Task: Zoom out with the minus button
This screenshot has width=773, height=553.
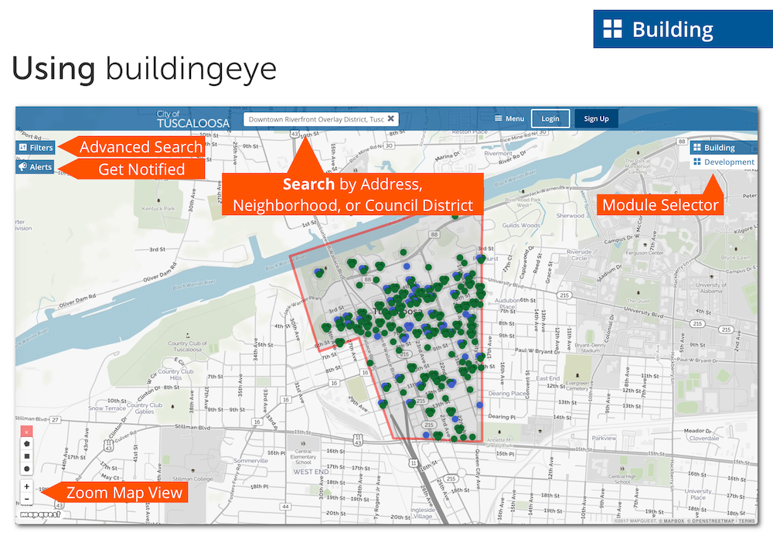Action: point(26,499)
